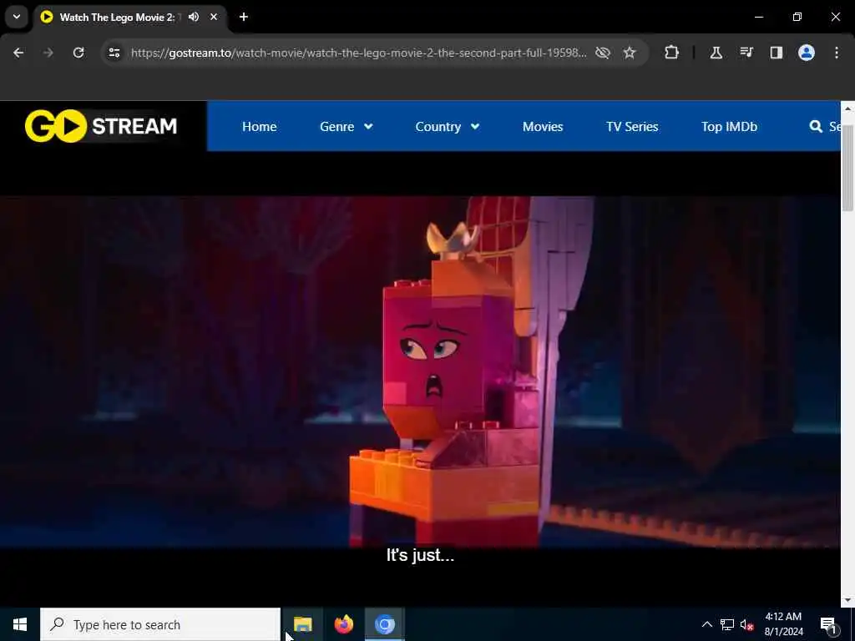This screenshot has width=855, height=641.
Task: Go back with the back arrow
Action: [x=18, y=53]
